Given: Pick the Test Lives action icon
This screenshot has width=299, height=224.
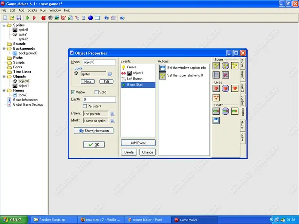Looking at the screenshot, I should coord(225,88).
